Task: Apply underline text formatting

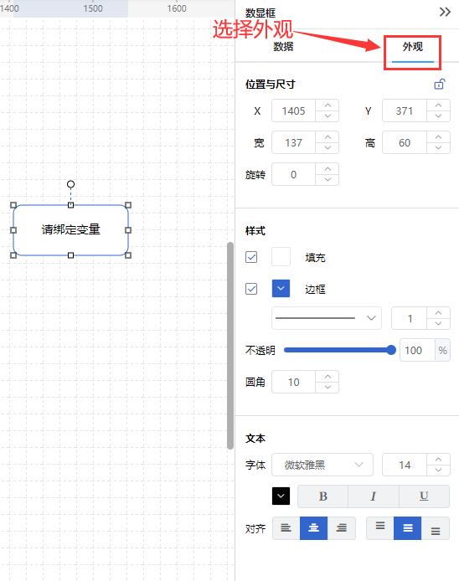Action: 424,496
